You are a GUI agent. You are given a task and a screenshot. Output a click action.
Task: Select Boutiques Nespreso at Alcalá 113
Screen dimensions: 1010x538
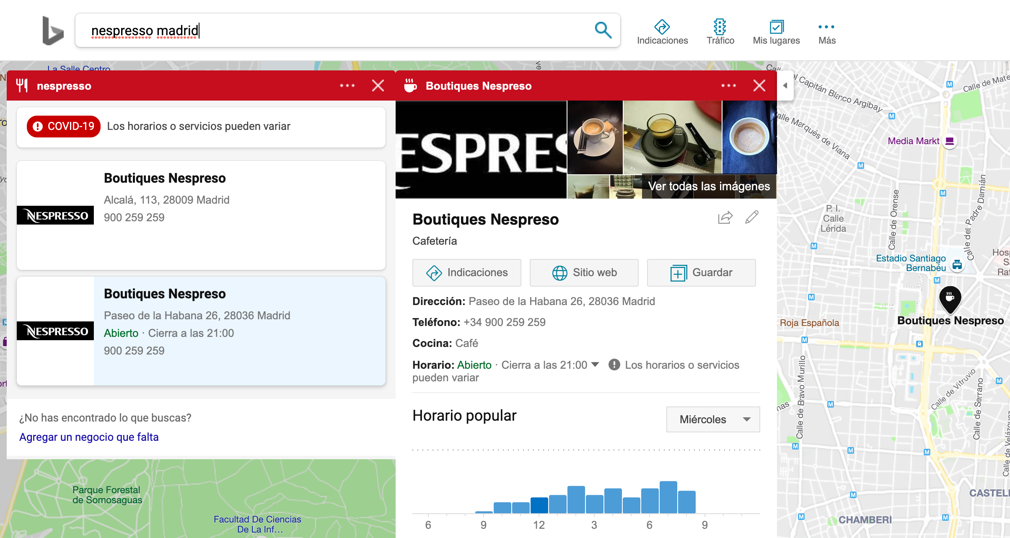(x=201, y=215)
